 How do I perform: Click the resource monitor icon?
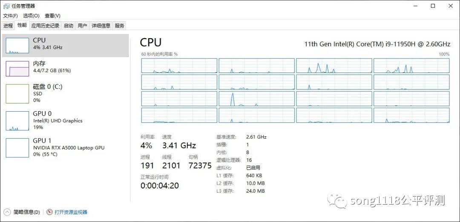(x=49, y=212)
